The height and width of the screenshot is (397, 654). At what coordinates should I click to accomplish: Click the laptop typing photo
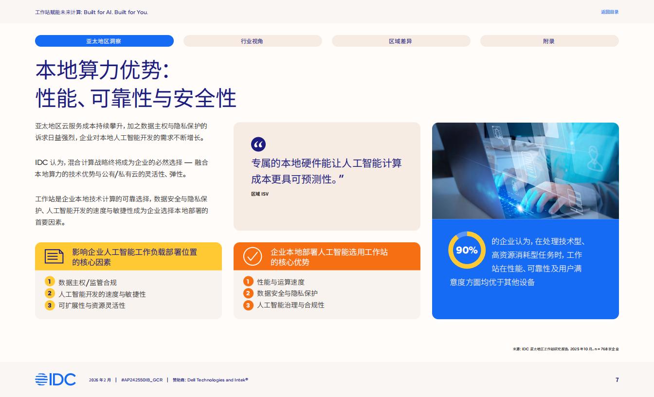click(526, 171)
